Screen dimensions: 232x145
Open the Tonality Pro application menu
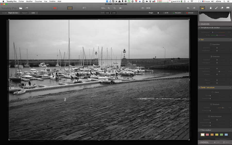(x=11, y=1)
